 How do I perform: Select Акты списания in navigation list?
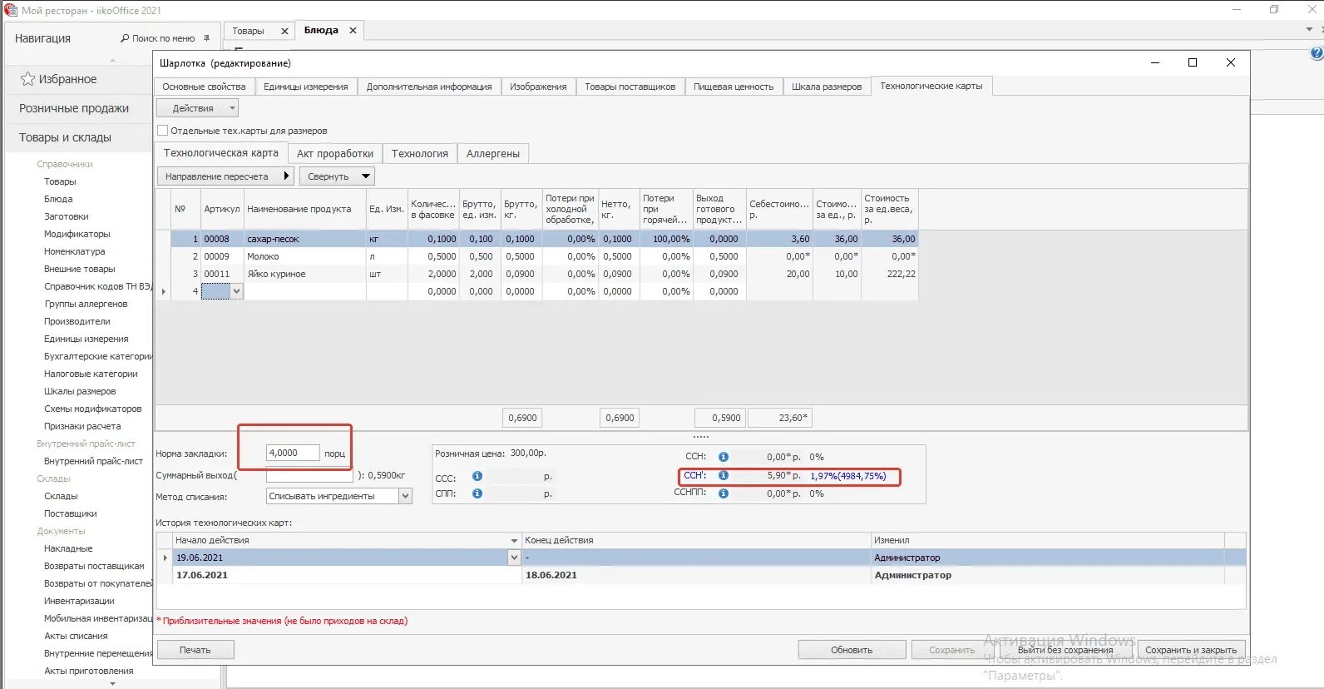click(77, 636)
